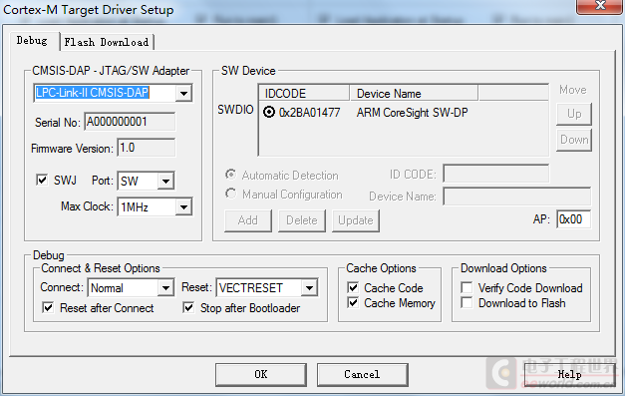Open the Reset VECTRESET dropdown
The image size is (625, 396).
(309, 288)
